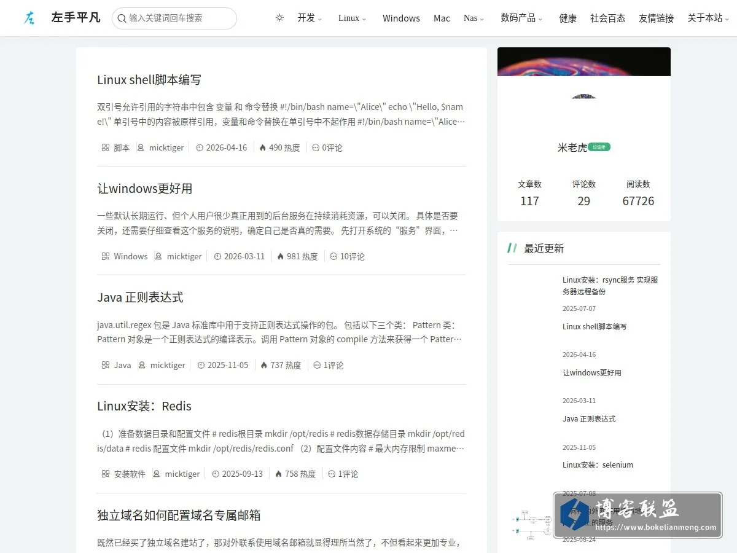This screenshot has width=737, height=553.
Task: Click the 文章数 117 statistic
Action: 529,193
